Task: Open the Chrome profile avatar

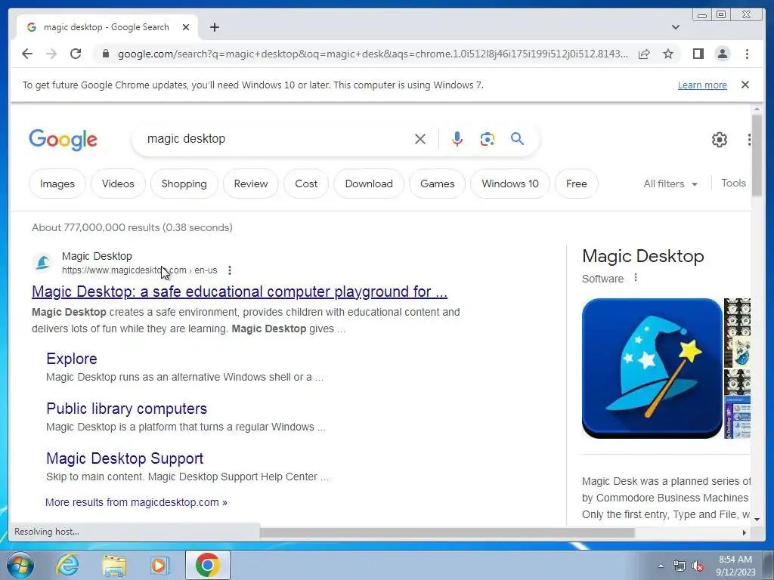Action: point(722,54)
